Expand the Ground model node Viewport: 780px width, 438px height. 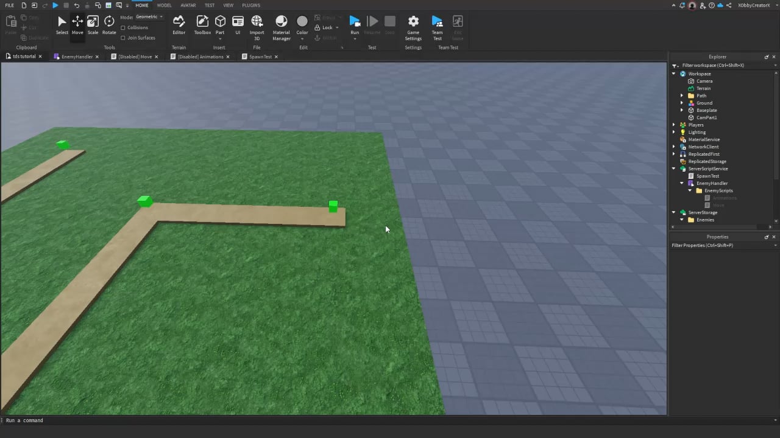coord(682,103)
